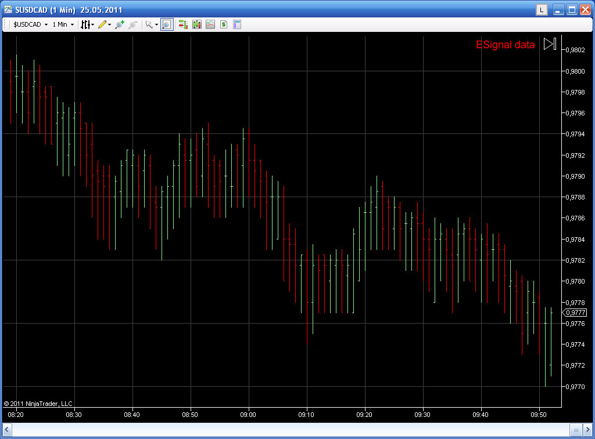Click the right scroll arrow of the chart scrollbar

pyautogui.click(x=587, y=430)
